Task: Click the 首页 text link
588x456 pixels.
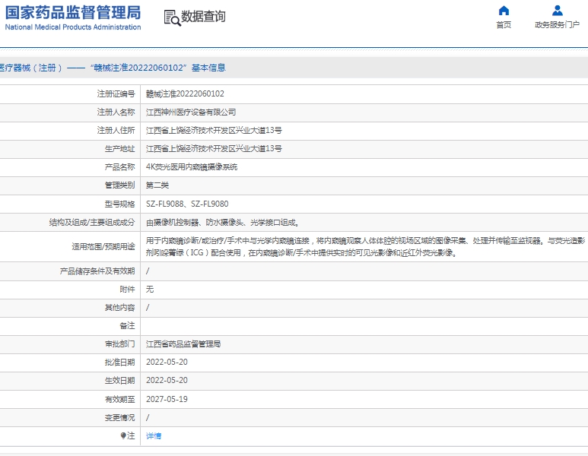Action: [x=504, y=25]
